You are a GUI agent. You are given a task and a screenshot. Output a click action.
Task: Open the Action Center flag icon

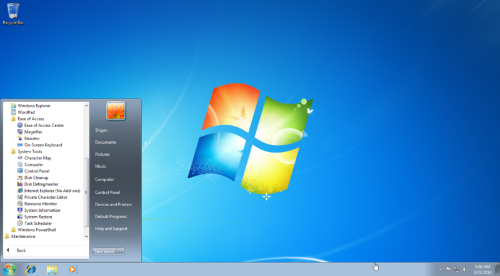click(448, 269)
